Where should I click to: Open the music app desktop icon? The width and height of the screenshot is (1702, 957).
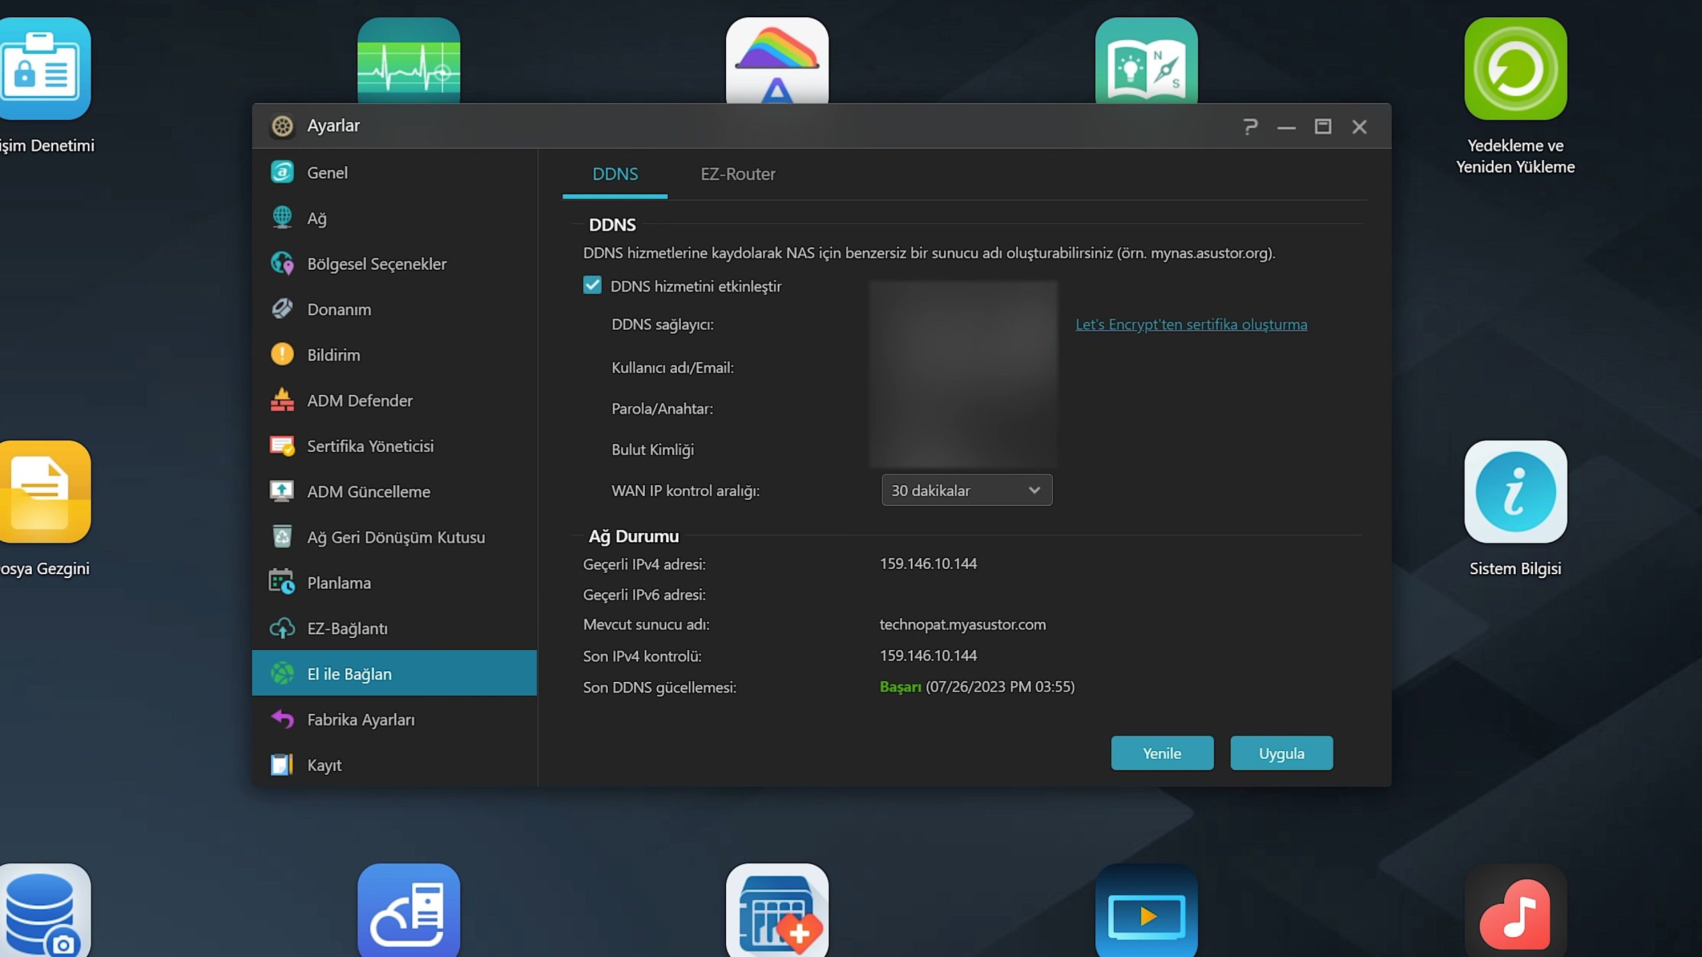[1515, 914]
